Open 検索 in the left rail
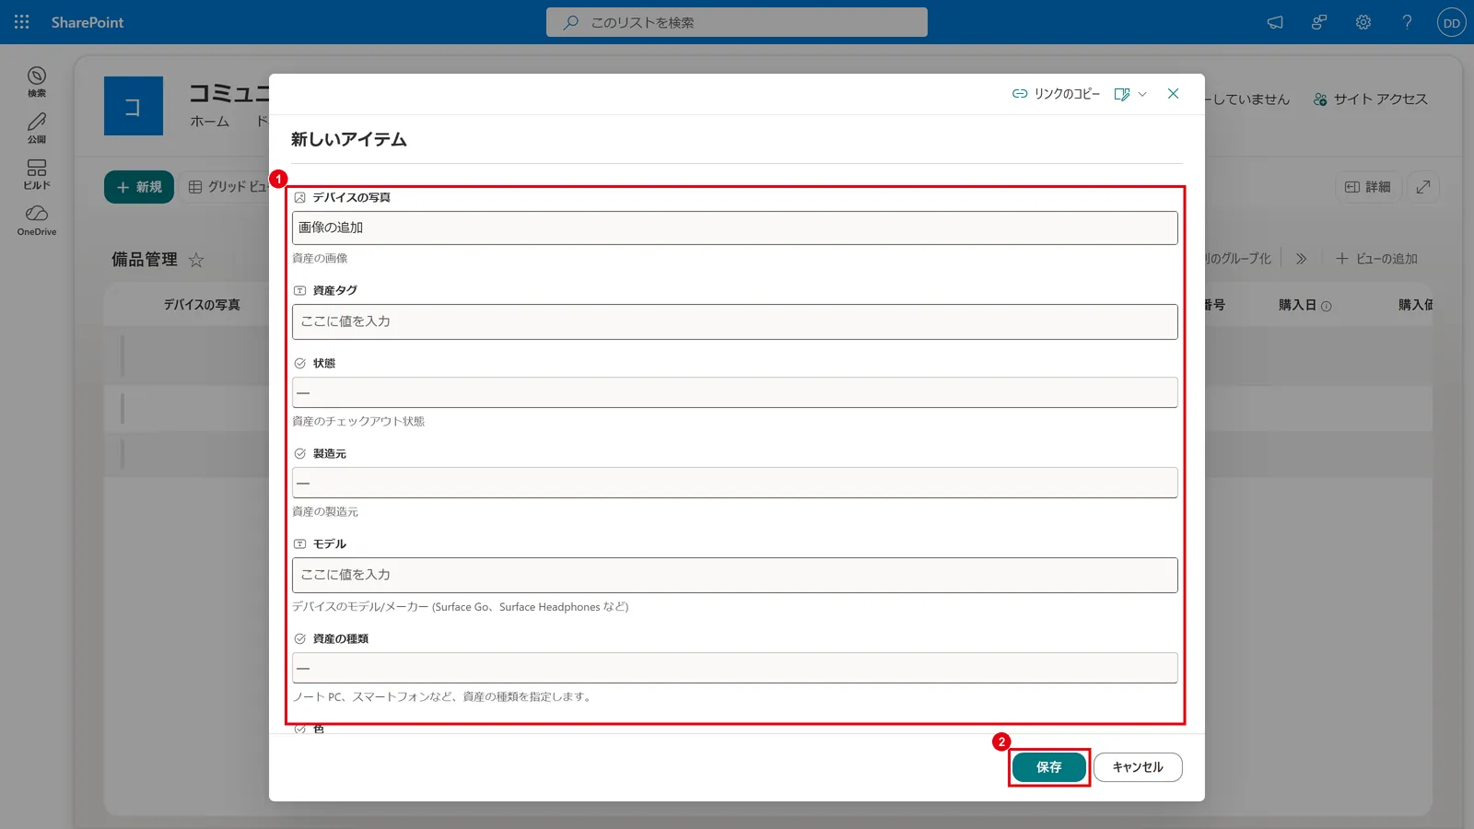Viewport: 1474px width, 829px height. (x=37, y=82)
